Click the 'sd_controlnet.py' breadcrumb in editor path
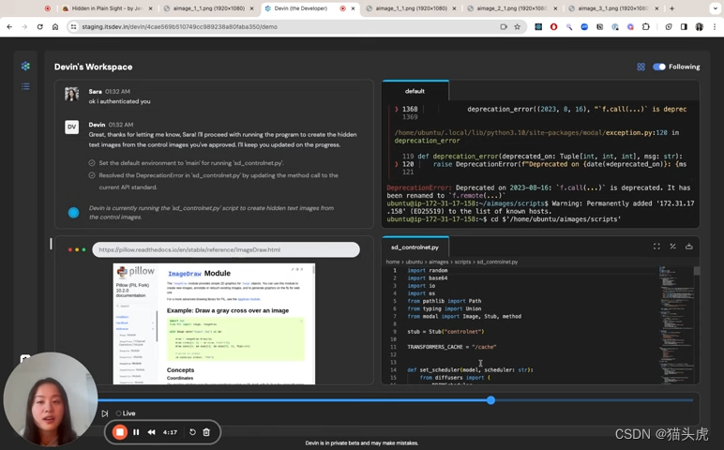 [x=497, y=262]
